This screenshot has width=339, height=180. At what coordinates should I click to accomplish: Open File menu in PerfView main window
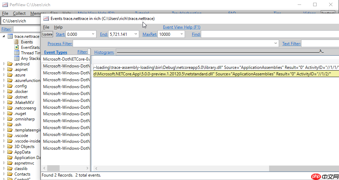point(5,13)
